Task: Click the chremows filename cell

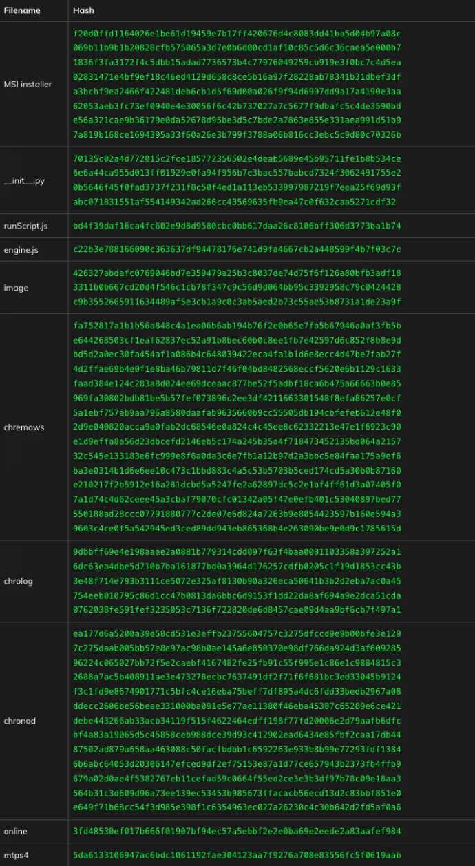Action: (x=23, y=427)
